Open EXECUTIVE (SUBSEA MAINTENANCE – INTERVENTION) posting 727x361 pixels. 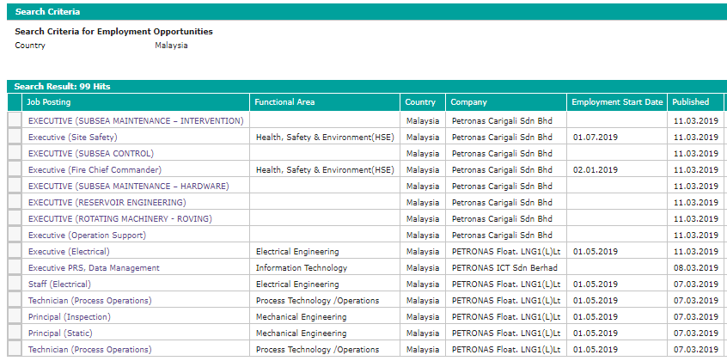[136, 121]
